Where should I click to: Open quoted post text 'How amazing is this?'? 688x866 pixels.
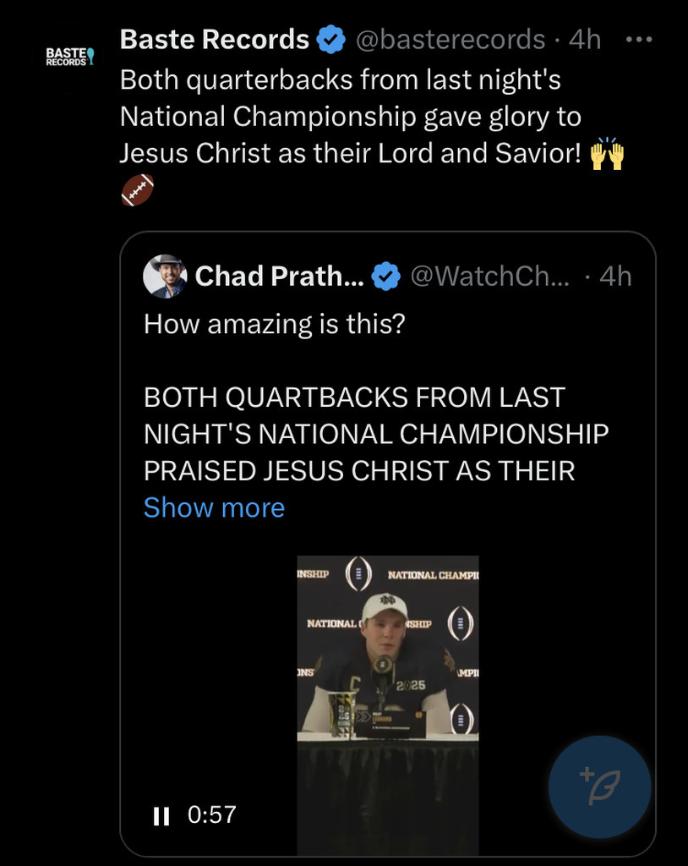(274, 324)
